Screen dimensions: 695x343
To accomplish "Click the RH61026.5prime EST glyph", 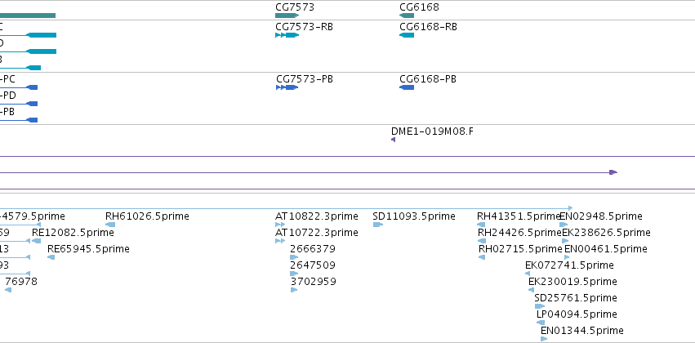I will [x=110, y=225].
